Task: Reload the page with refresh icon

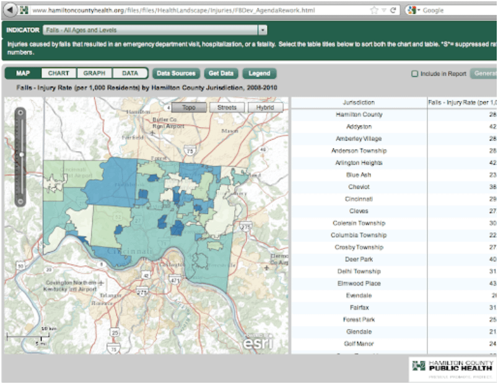Action: point(393,11)
